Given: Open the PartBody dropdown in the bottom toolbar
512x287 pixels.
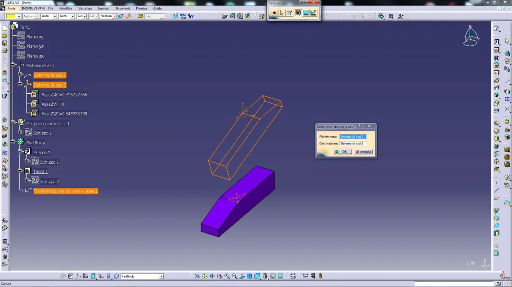Looking at the screenshot, I should [x=161, y=276].
